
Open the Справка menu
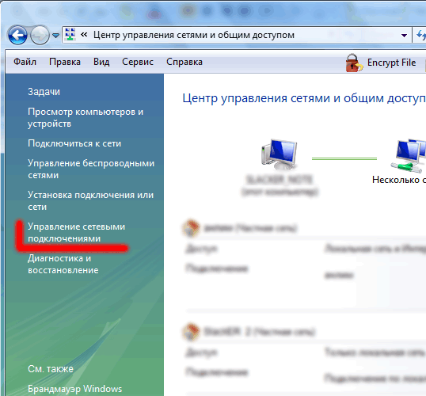tap(184, 62)
